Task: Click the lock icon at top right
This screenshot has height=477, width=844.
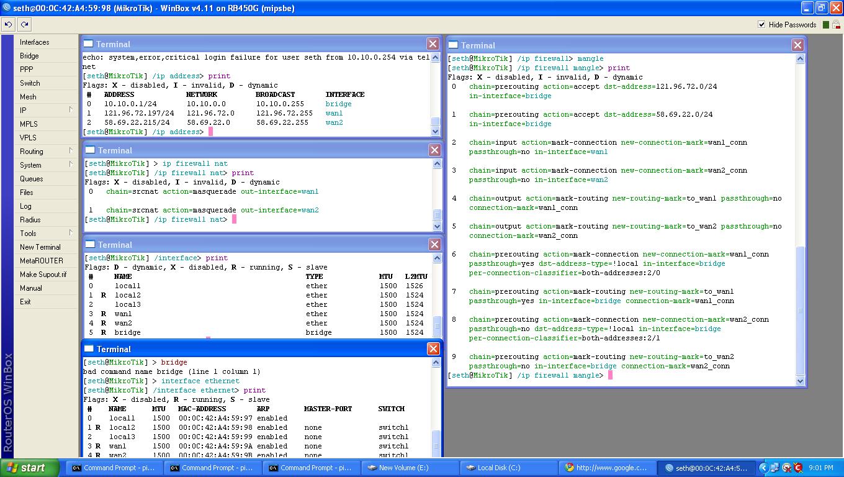Action: click(837, 25)
